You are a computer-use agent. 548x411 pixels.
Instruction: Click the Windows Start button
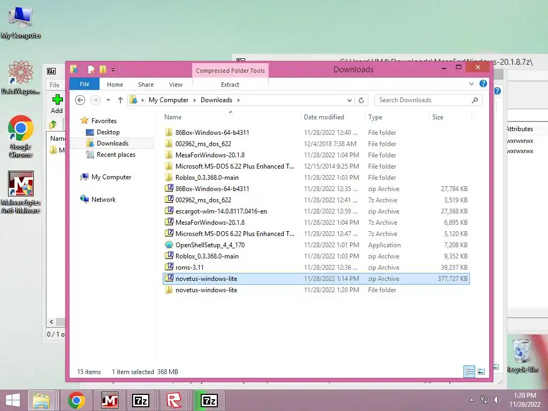[x=13, y=400]
